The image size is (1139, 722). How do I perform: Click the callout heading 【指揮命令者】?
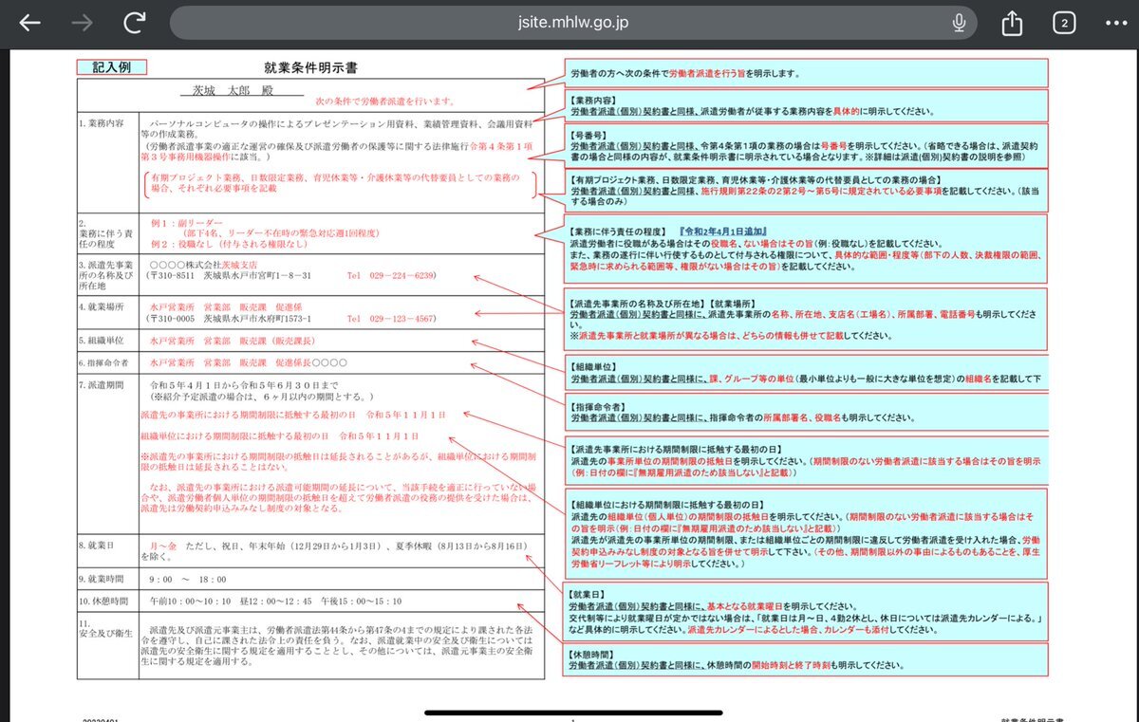(597, 406)
